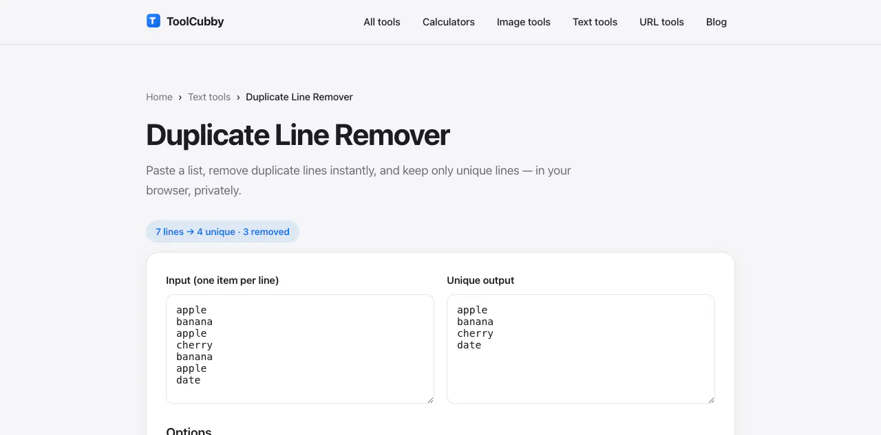Follow the Text tools breadcrumb link
The width and height of the screenshot is (881, 435).
point(209,97)
